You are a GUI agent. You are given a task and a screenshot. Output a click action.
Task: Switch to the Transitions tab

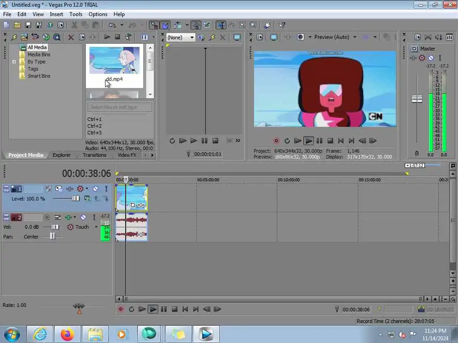[94, 155]
